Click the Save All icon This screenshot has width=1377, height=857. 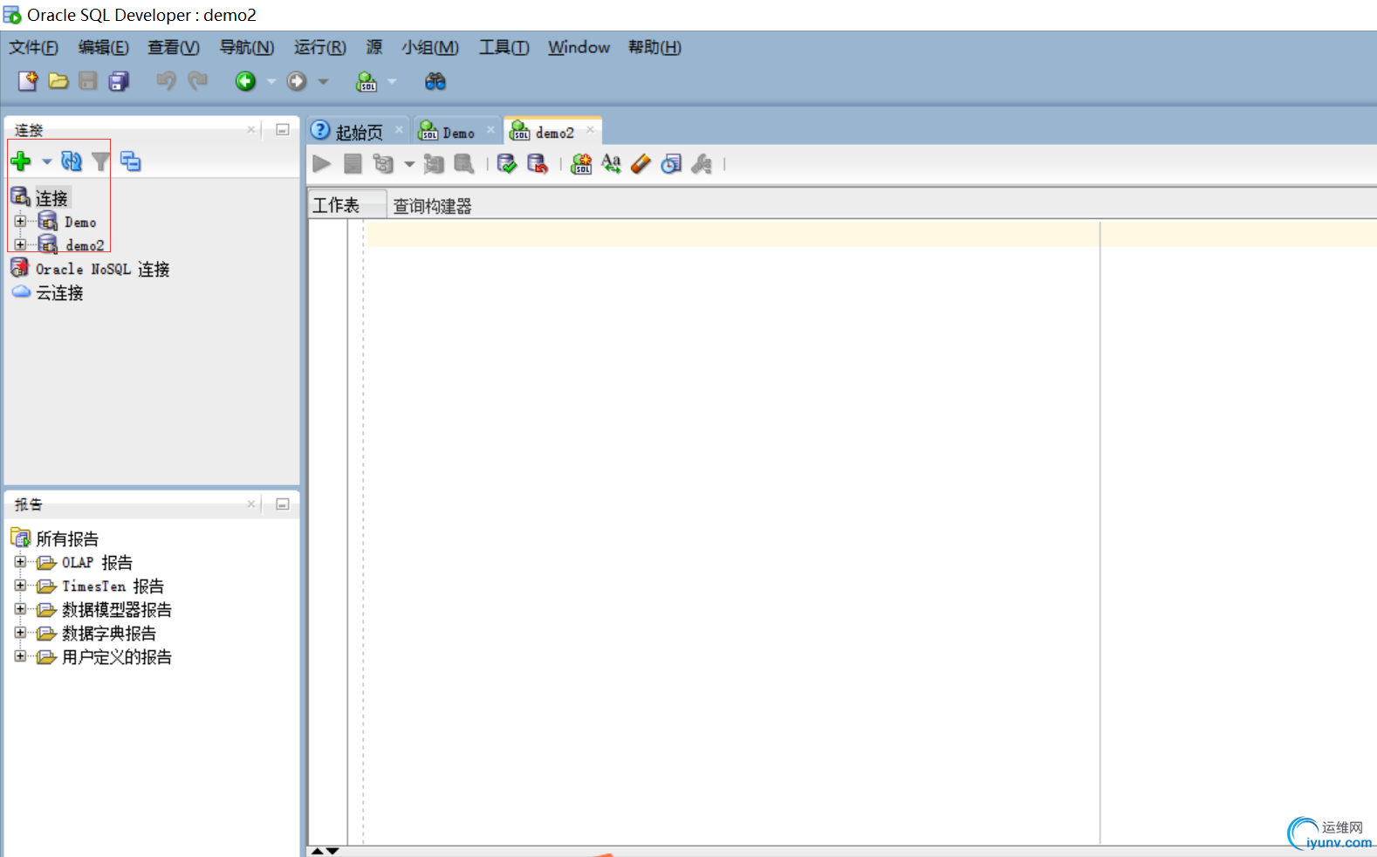tap(119, 81)
